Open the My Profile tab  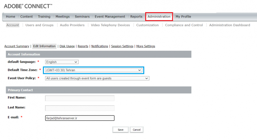coord(183,17)
